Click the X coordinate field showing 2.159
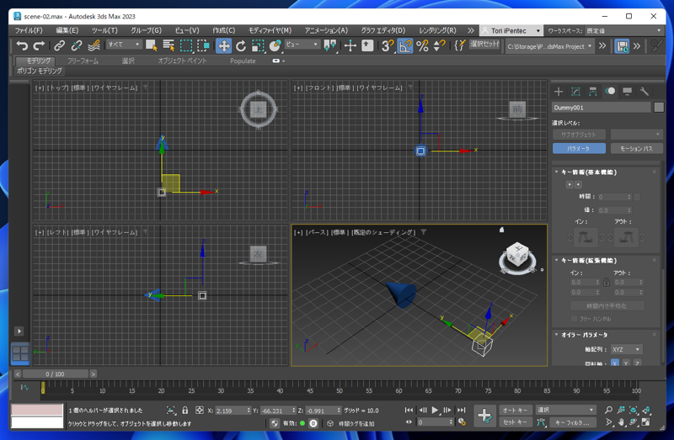The height and width of the screenshot is (440, 674). [230, 411]
